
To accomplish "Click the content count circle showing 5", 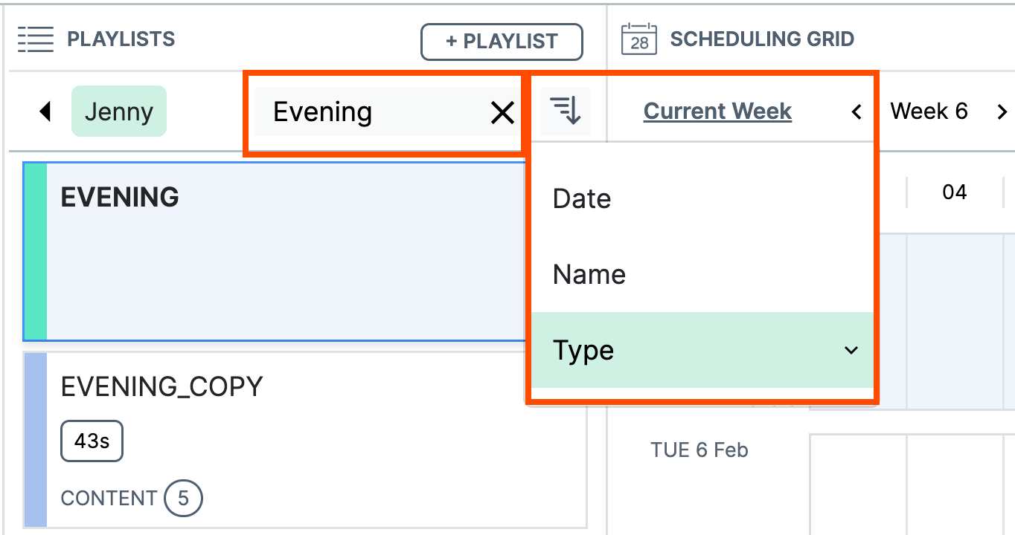I will [x=183, y=499].
